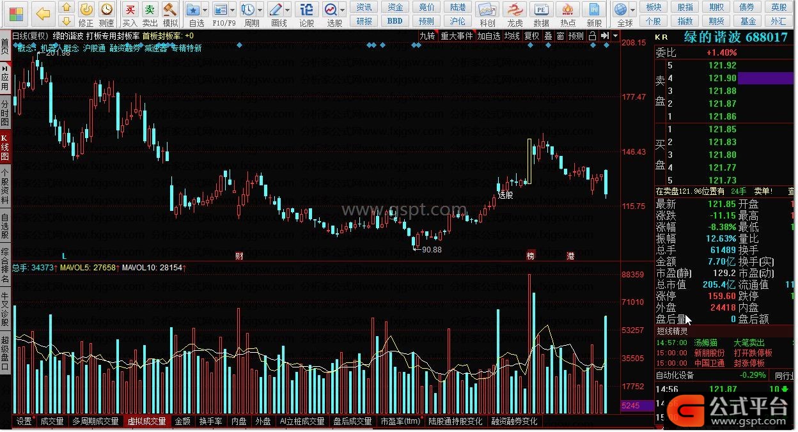
Task: Expand dropdown arrow beside 全球 globe
Action: [x=632, y=10]
